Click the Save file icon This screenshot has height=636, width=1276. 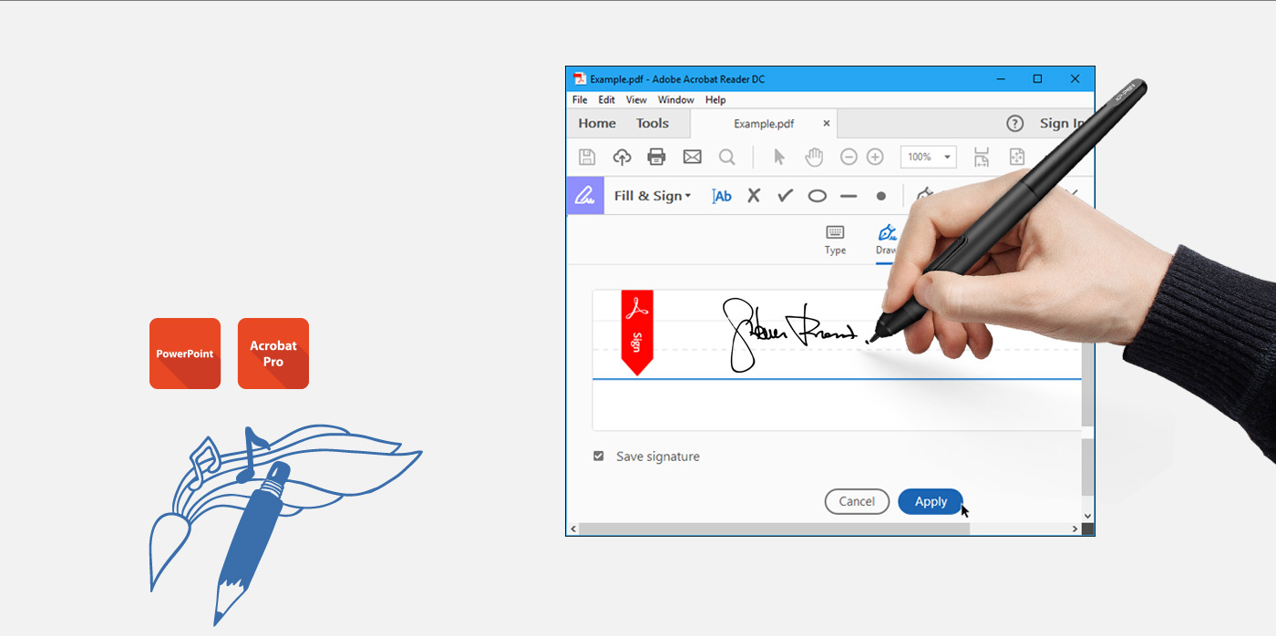(x=586, y=157)
